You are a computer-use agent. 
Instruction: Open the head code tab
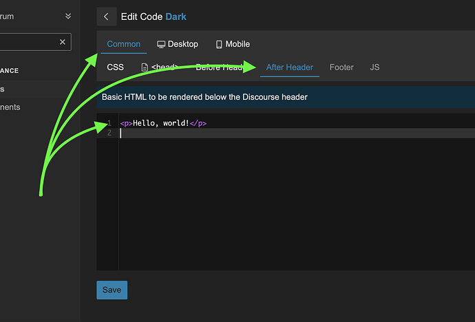click(160, 67)
